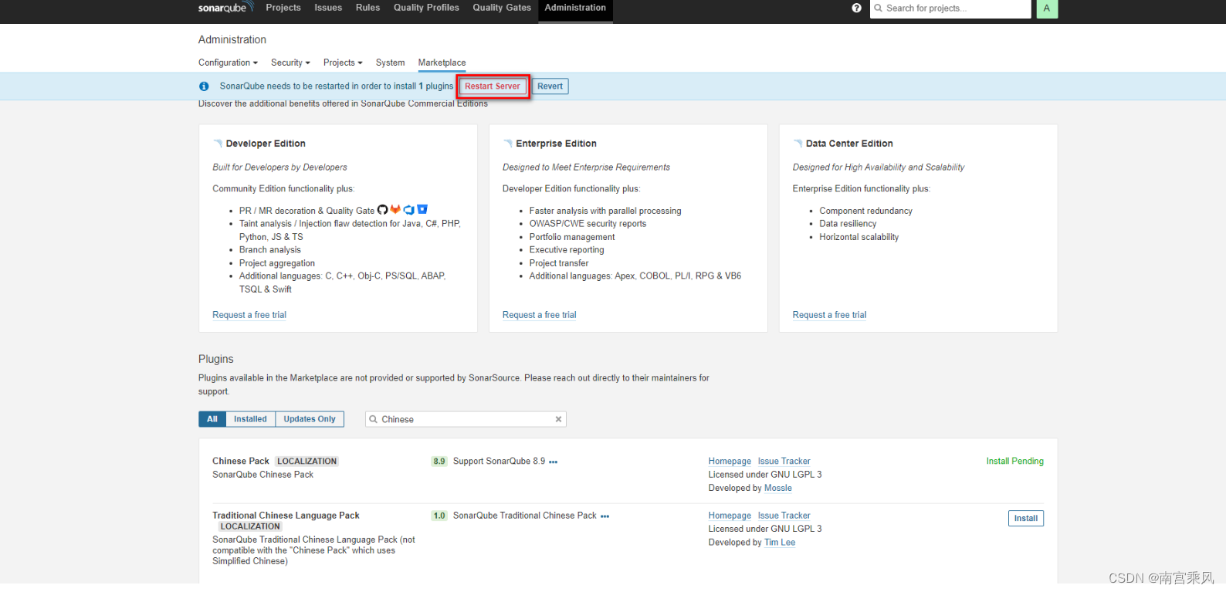
Task: Click the Plugins section heading
Action: (215, 359)
